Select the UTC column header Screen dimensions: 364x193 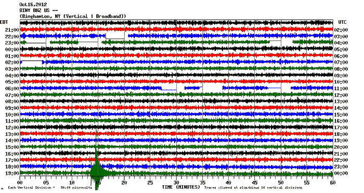pyautogui.click(x=342, y=22)
